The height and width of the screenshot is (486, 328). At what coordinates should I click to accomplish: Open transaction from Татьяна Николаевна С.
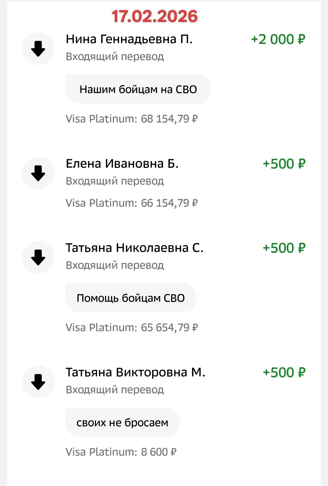pyautogui.click(x=134, y=248)
